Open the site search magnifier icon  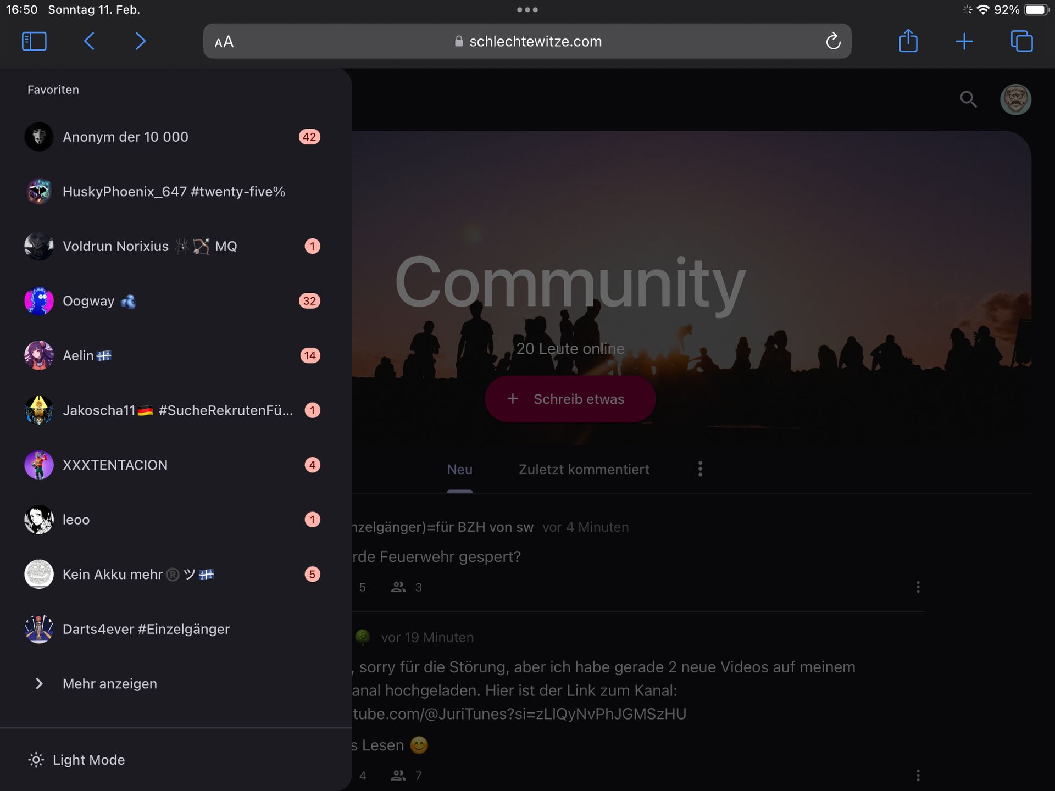968,99
